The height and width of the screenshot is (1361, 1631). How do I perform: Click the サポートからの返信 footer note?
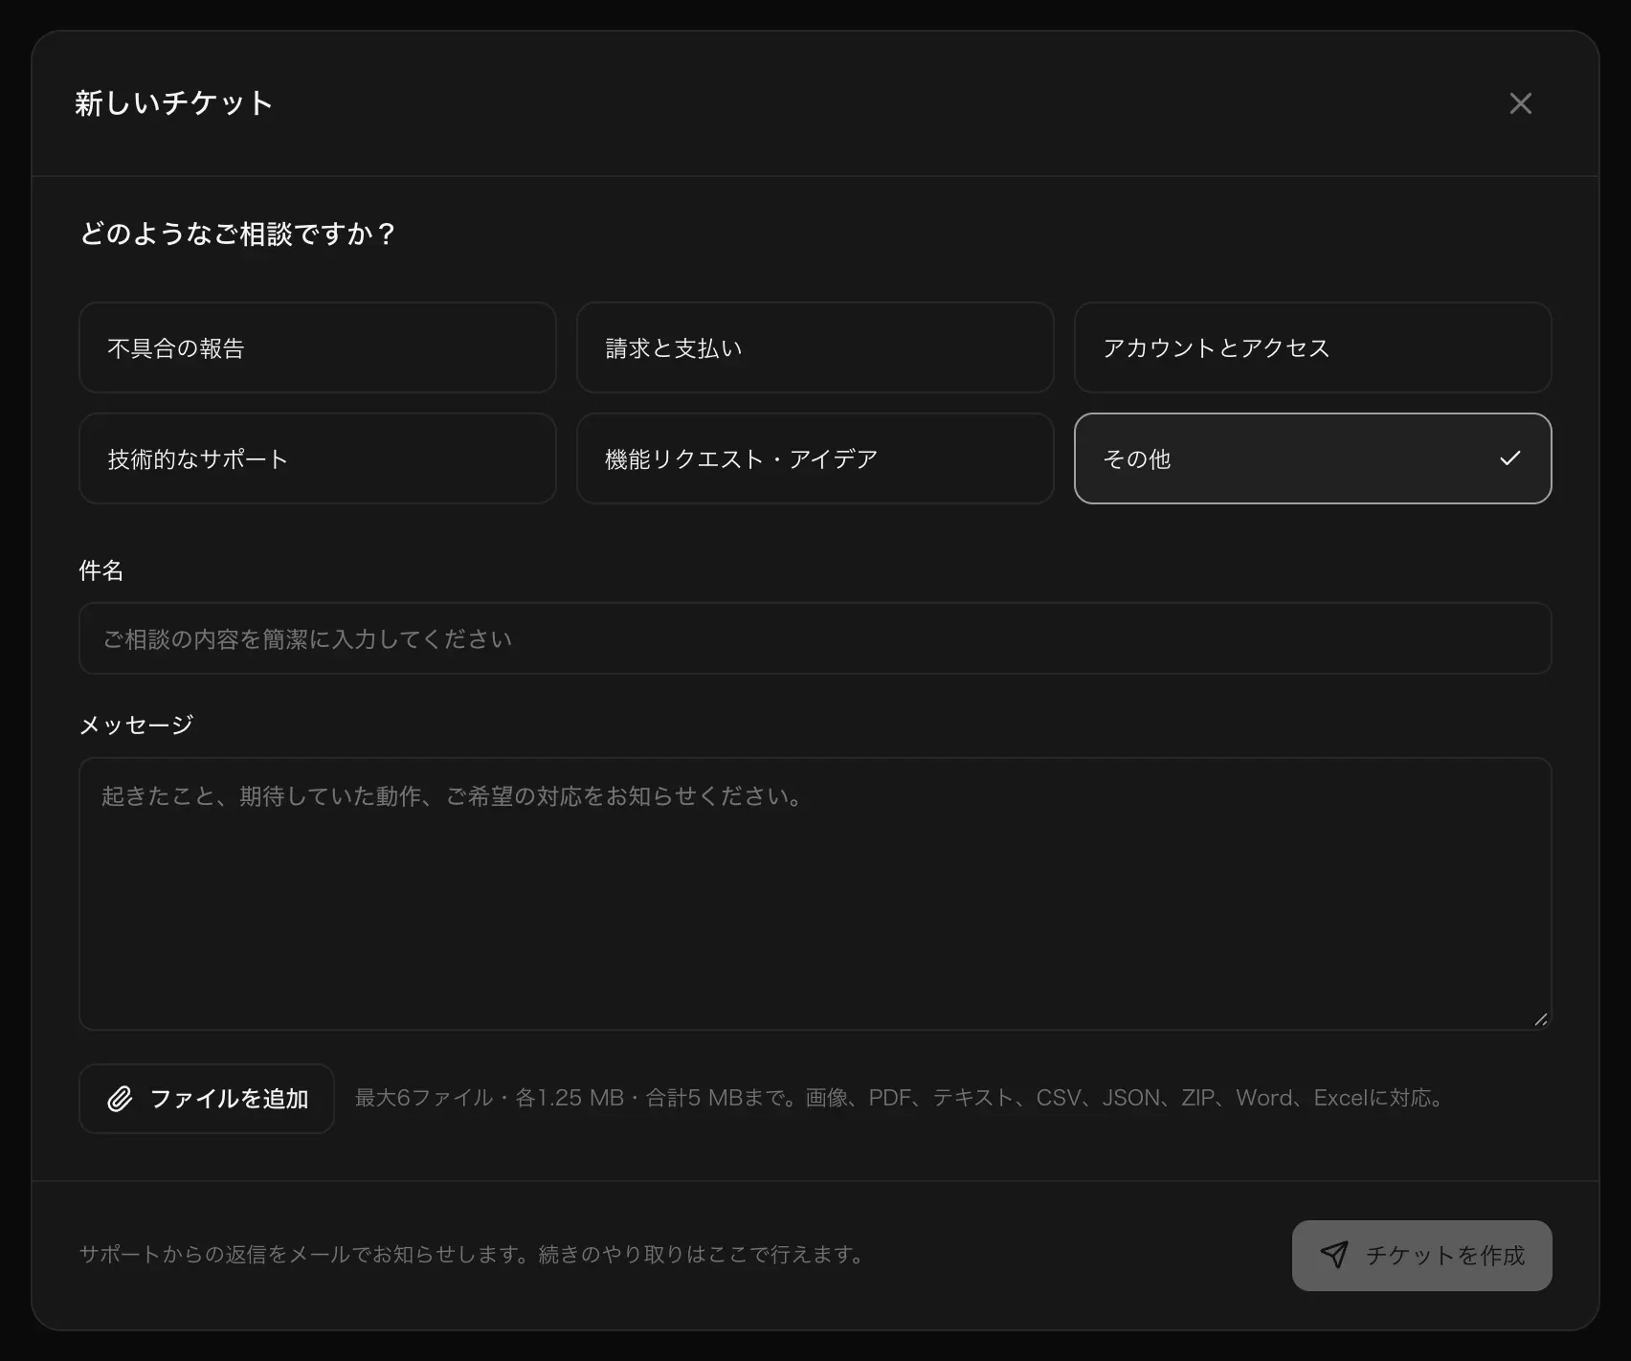click(474, 1254)
